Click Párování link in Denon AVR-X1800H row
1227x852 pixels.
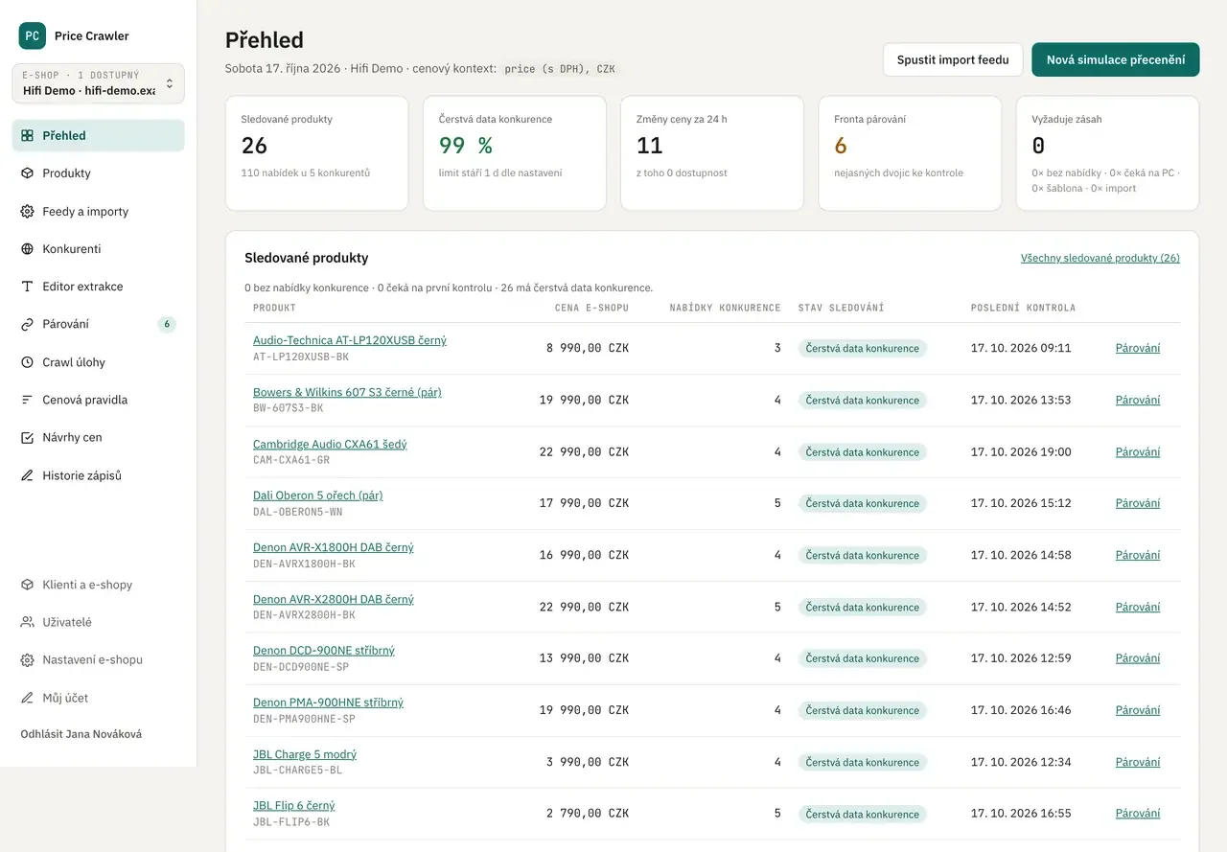(x=1138, y=555)
